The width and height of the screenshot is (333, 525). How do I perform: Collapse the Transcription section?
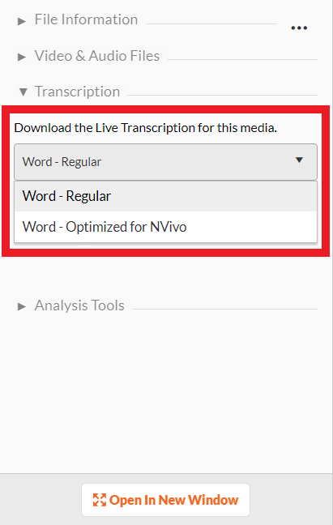pyautogui.click(x=70, y=92)
